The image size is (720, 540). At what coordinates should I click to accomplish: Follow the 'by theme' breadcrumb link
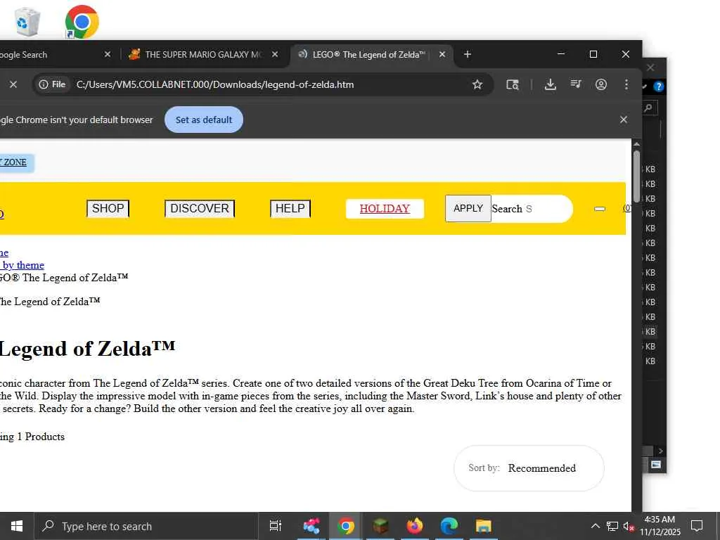tap(23, 265)
